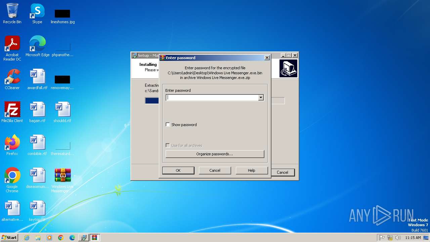The width and height of the screenshot is (430, 242).
Task: Open the Recycle Bin desktop icon
Action: pyautogui.click(x=12, y=13)
